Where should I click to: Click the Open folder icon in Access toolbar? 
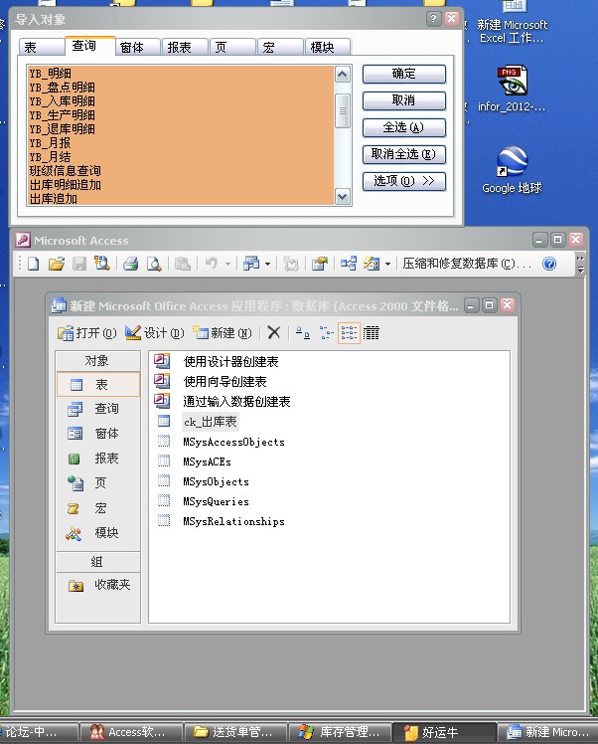56,264
